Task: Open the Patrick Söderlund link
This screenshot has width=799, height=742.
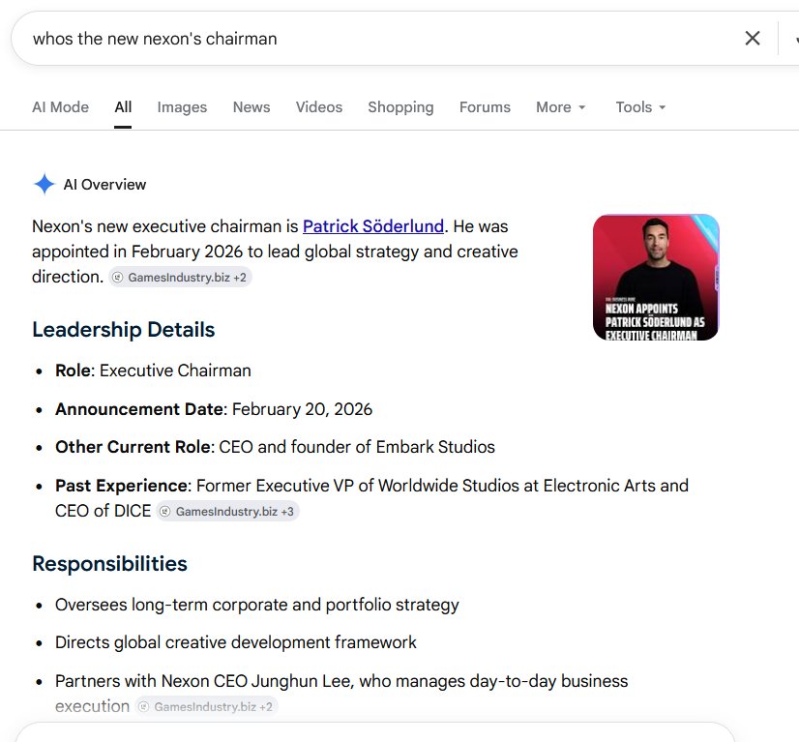Action: click(x=373, y=226)
